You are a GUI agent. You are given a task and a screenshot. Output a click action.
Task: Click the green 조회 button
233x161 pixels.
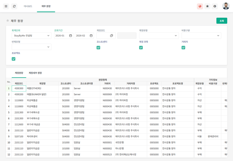(x=222, y=21)
